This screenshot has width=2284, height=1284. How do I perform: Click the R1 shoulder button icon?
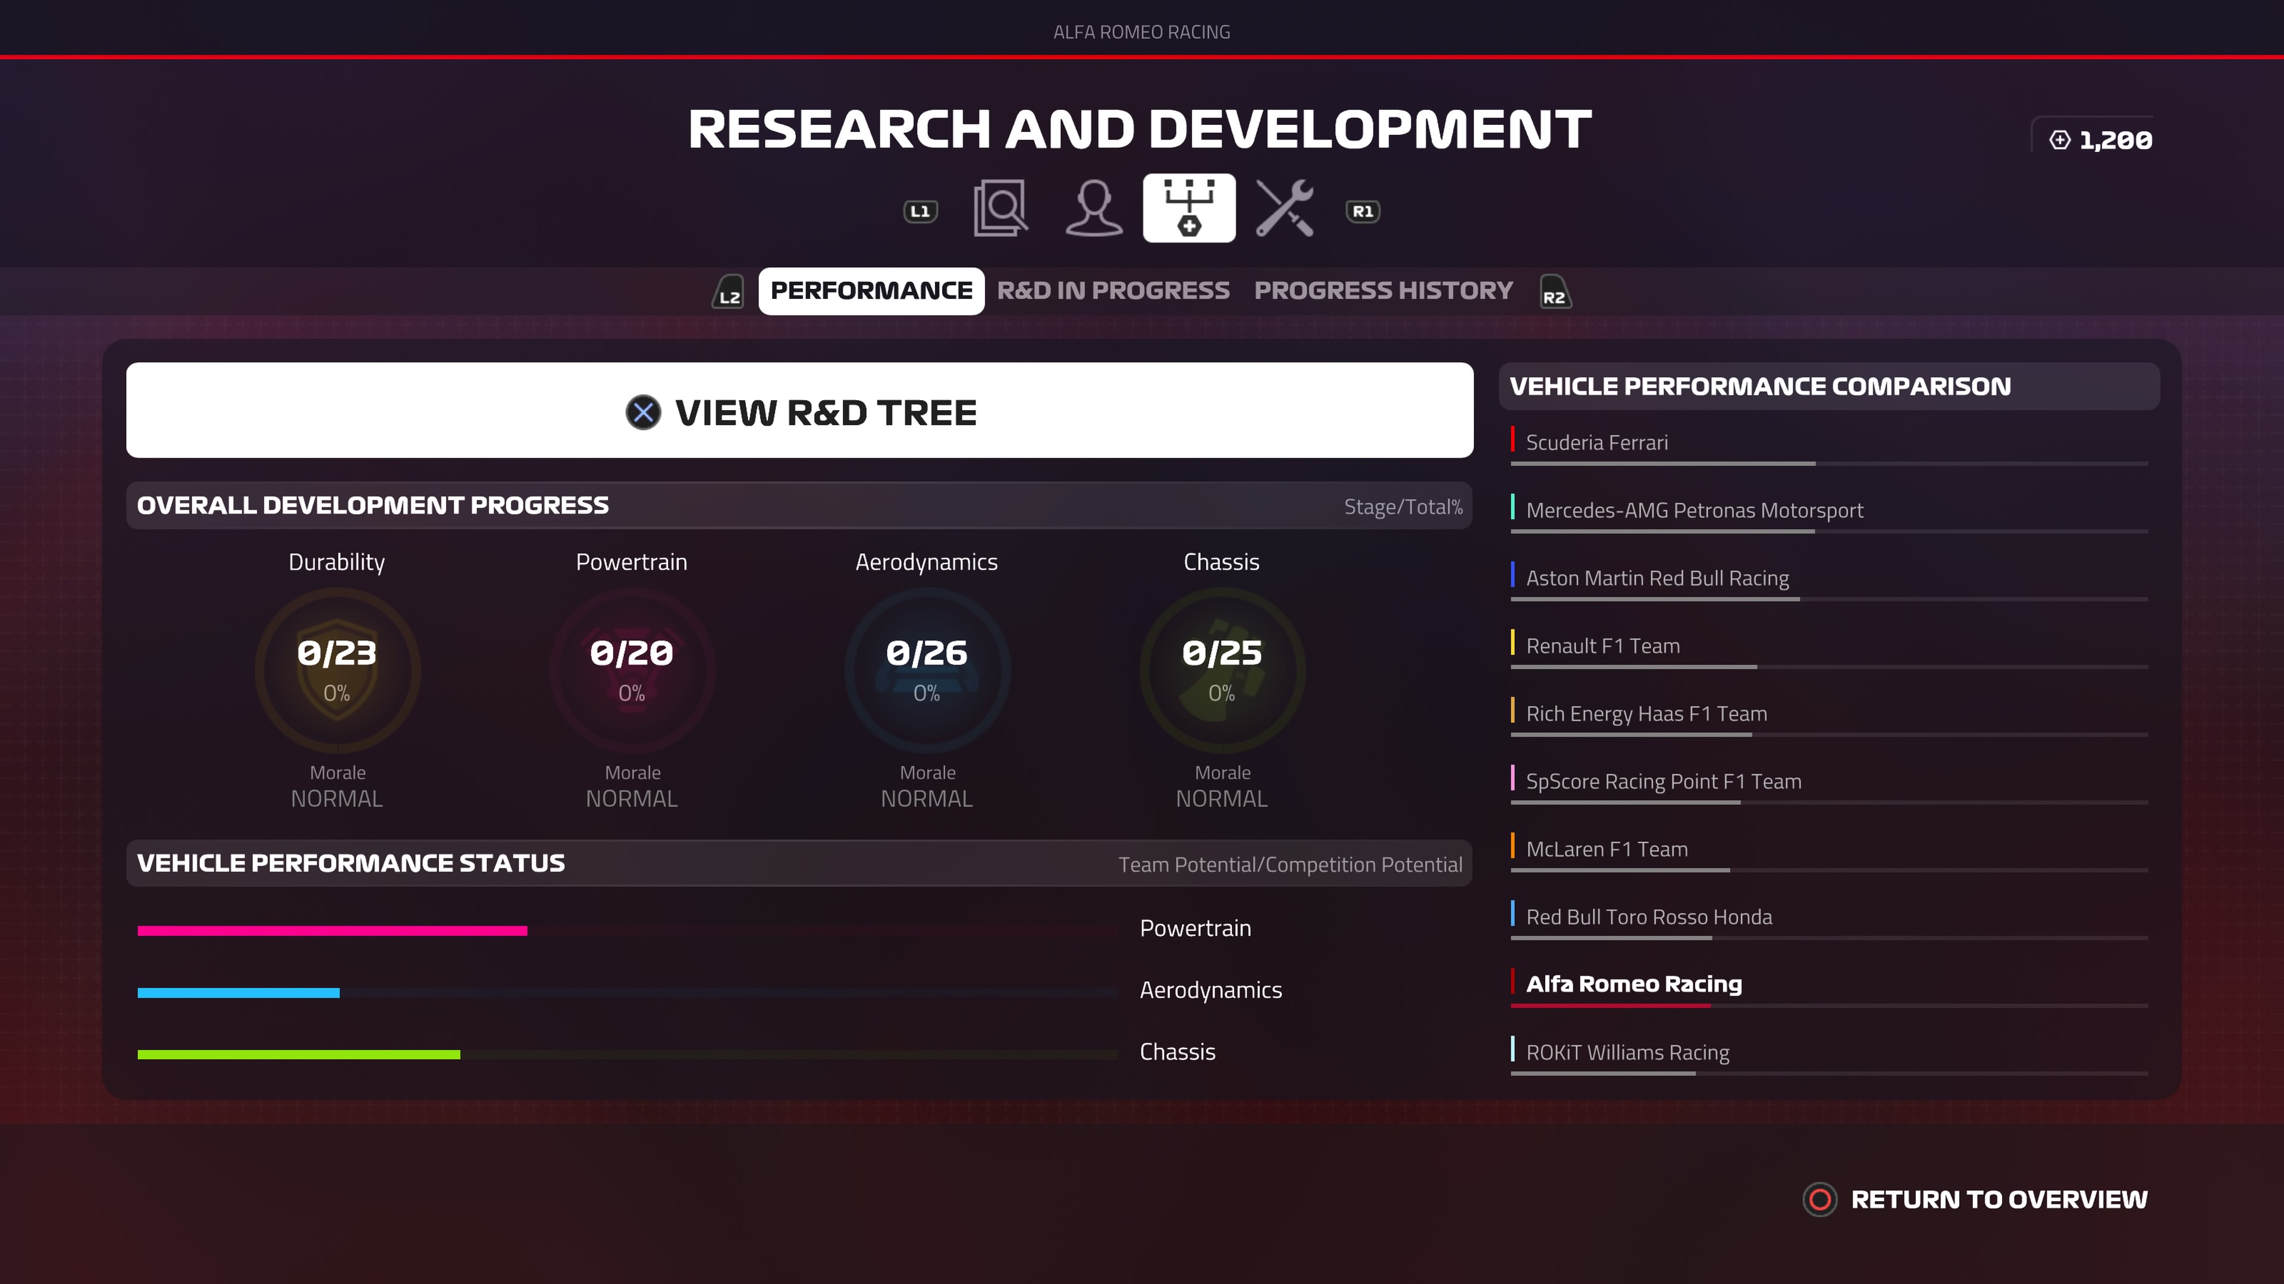coord(1362,212)
